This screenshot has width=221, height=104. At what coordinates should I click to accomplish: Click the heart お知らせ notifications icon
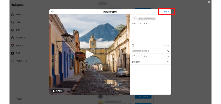click(x=13, y=46)
